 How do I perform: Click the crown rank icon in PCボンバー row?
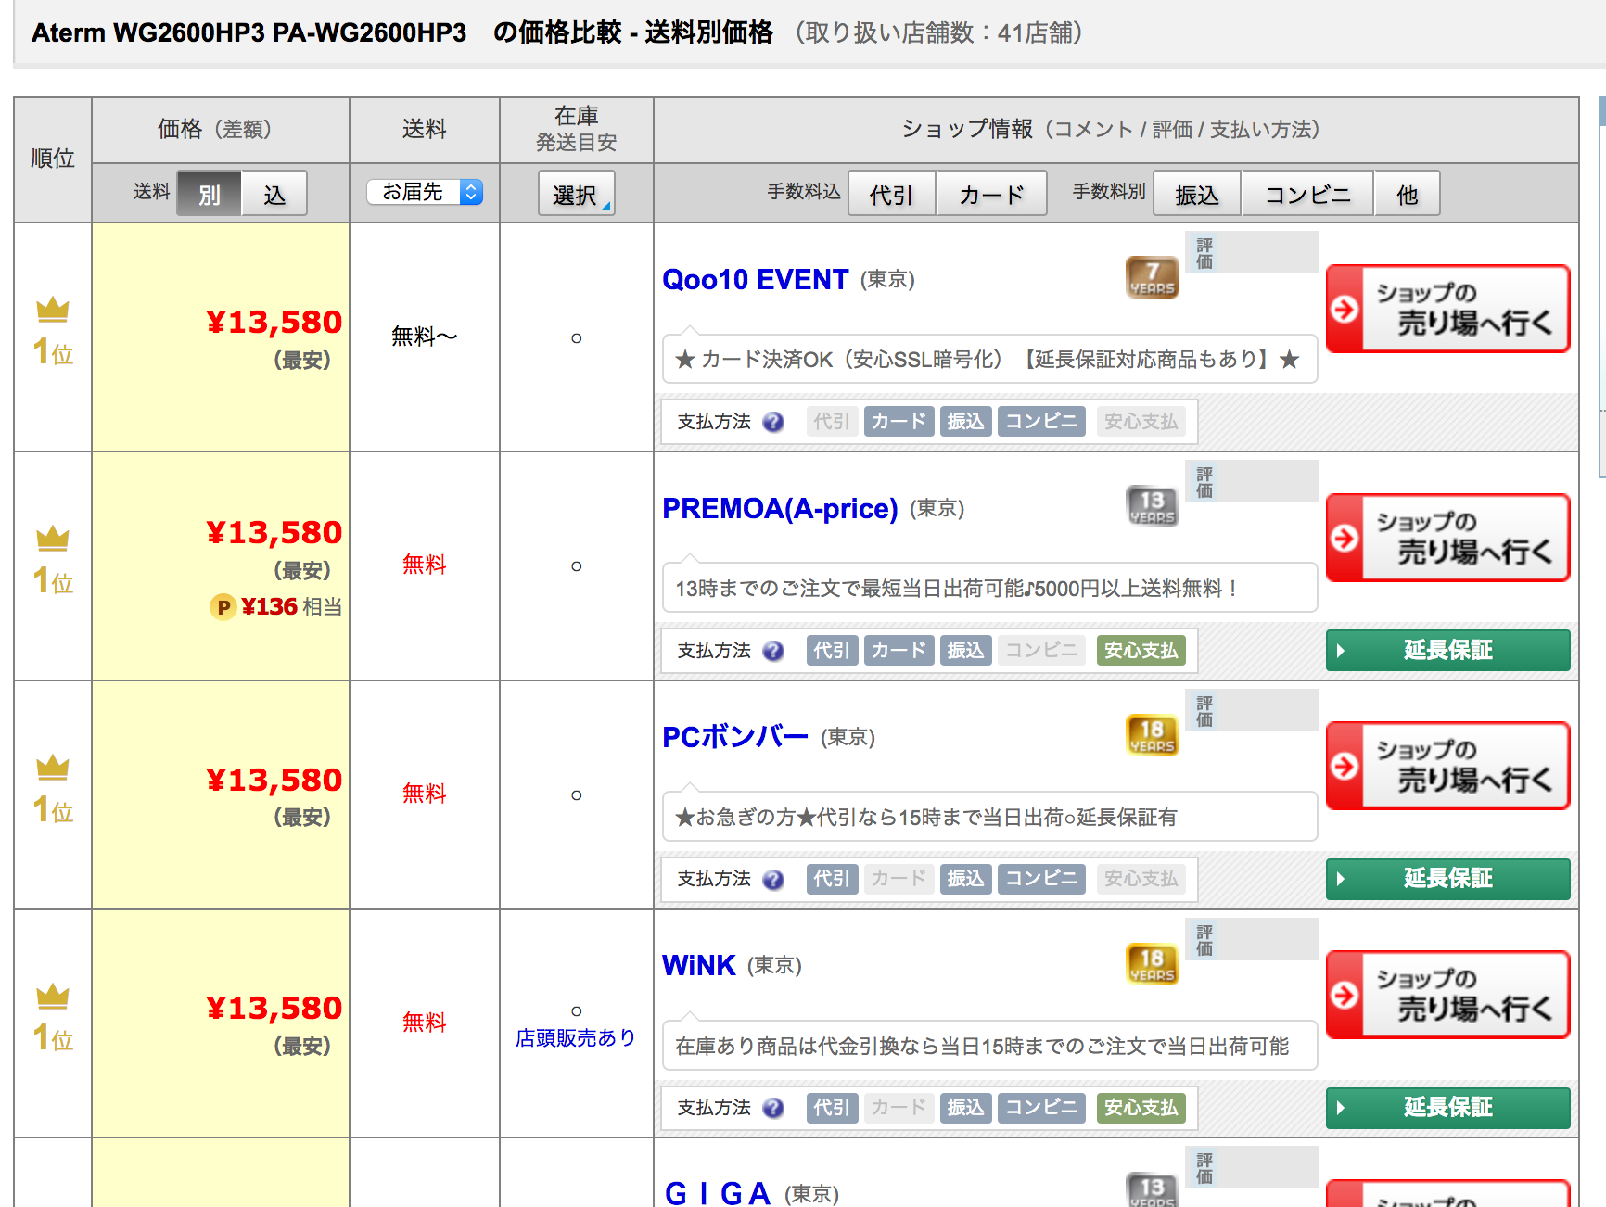pyautogui.click(x=53, y=768)
